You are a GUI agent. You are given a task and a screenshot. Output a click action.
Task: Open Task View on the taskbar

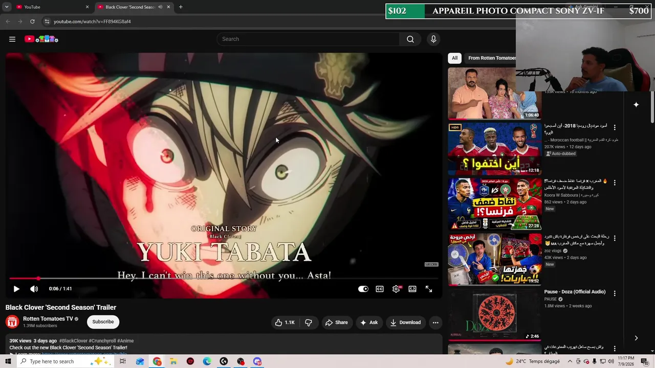click(123, 361)
